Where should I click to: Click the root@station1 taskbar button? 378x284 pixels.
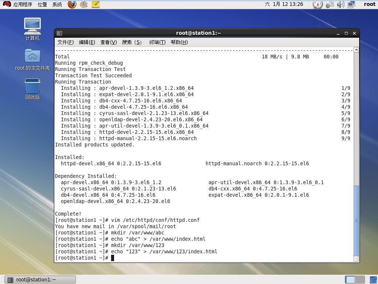click(40, 280)
